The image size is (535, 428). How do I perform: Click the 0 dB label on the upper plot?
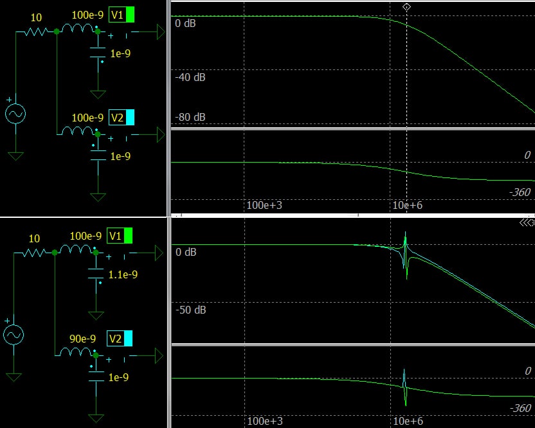[x=185, y=24]
